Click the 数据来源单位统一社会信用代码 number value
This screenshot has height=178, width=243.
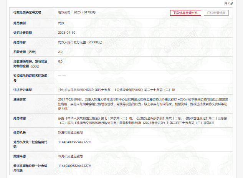coord(74,166)
